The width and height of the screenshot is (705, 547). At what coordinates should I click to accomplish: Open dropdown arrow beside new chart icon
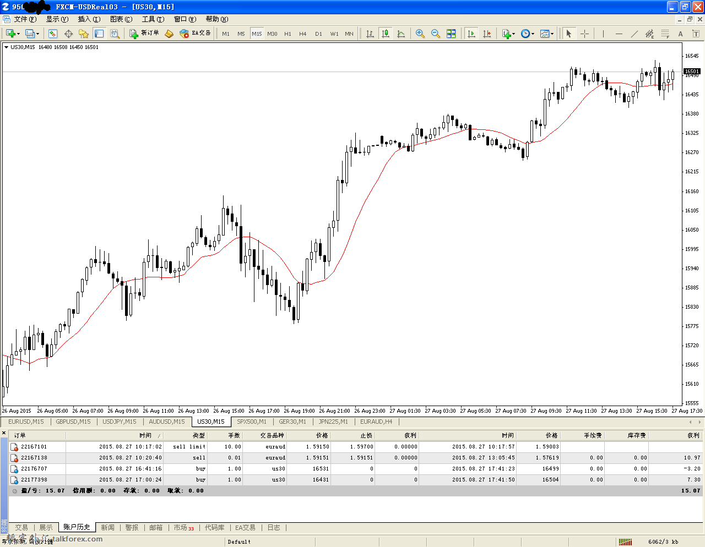point(18,34)
